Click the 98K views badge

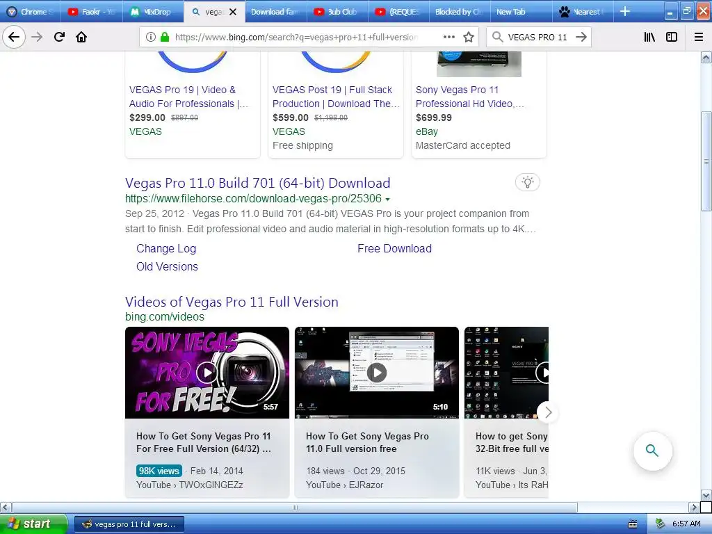(x=159, y=471)
